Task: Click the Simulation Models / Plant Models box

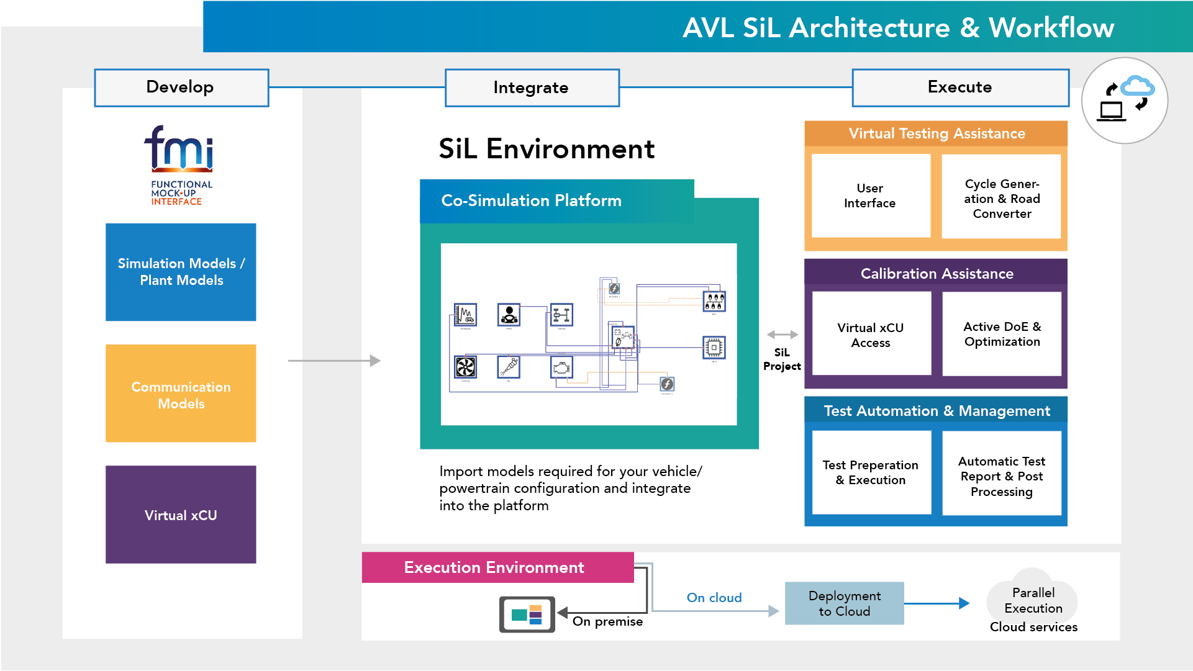Action: (181, 272)
